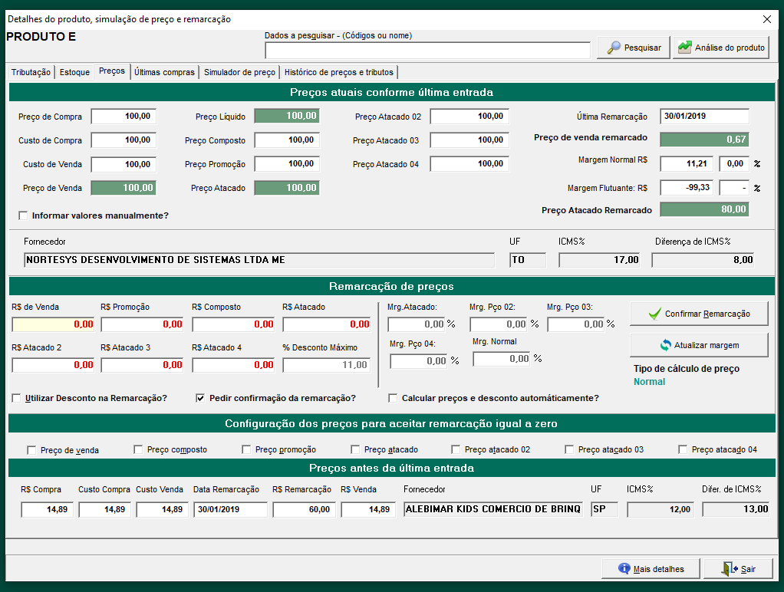Close the product details window
Viewport: 784px width, 592px height.
(766, 19)
